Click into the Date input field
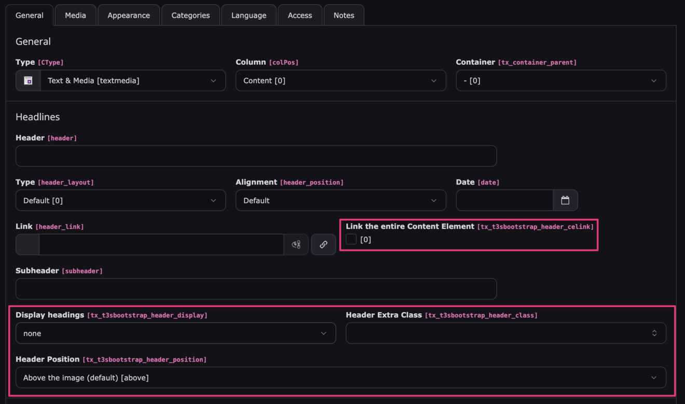This screenshot has height=404, width=685. pos(504,201)
